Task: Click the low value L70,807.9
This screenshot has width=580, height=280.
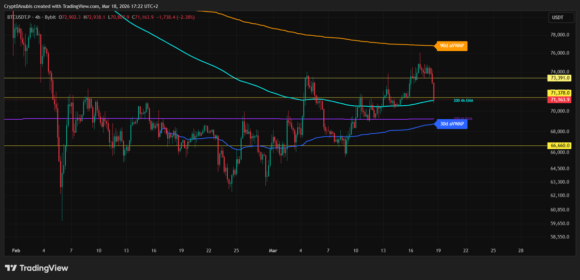Action: click(118, 17)
